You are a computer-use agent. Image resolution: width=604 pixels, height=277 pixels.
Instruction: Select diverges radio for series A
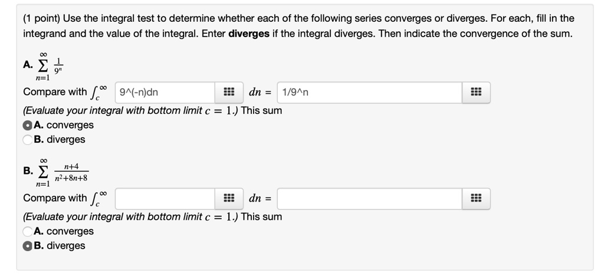click(27, 140)
